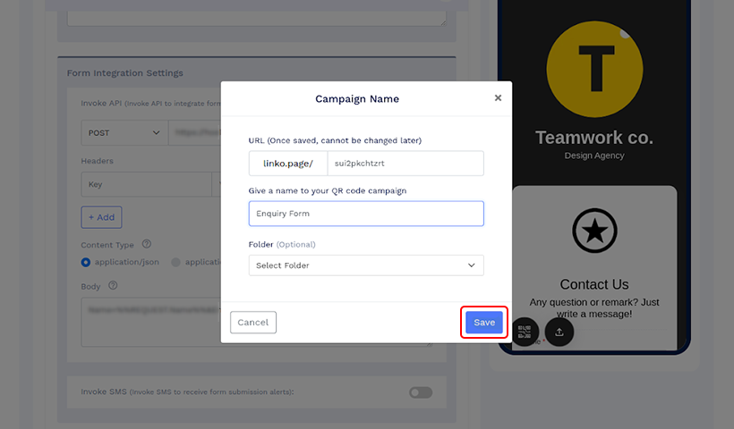
Task: Click the Content Type help icon
Action: [x=147, y=244]
